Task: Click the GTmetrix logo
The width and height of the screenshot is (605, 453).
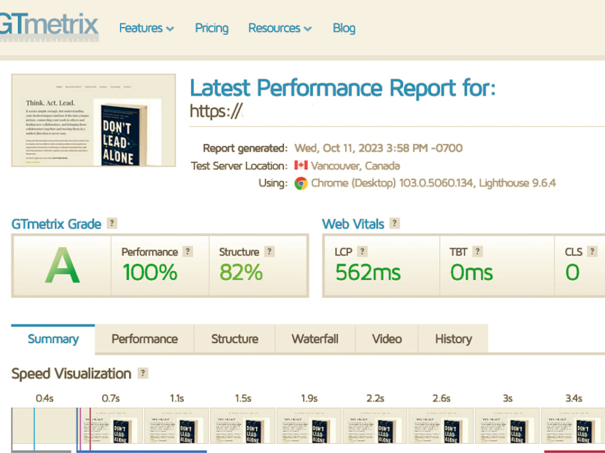Action: (49, 27)
